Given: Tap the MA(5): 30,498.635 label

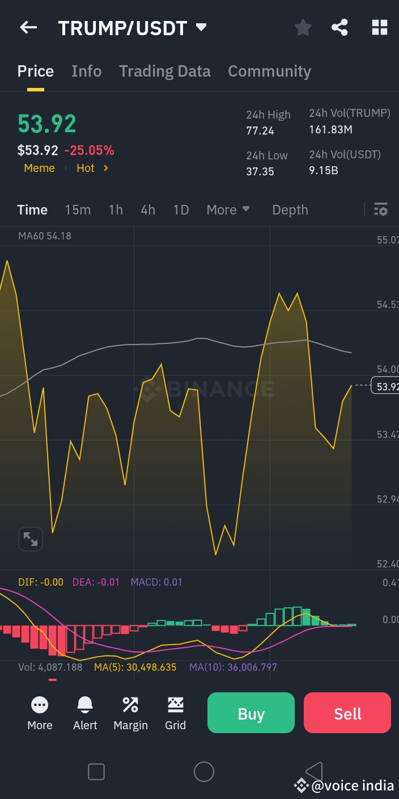Looking at the screenshot, I should click(x=135, y=667).
